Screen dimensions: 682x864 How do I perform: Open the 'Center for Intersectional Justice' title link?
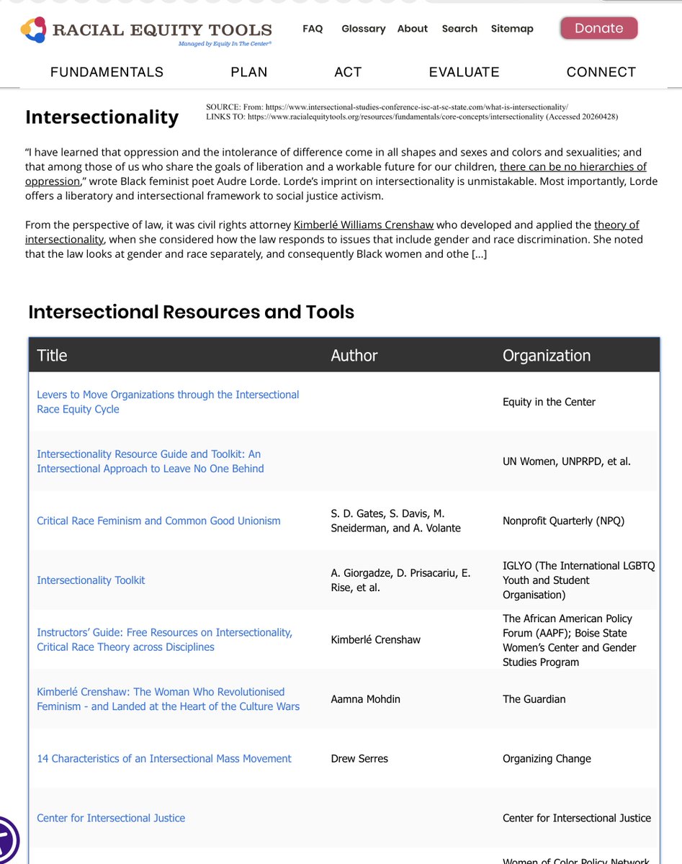point(111,818)
